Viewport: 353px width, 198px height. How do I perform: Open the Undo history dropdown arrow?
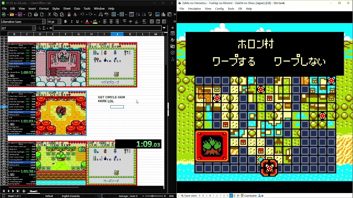(x=86, y=14)
